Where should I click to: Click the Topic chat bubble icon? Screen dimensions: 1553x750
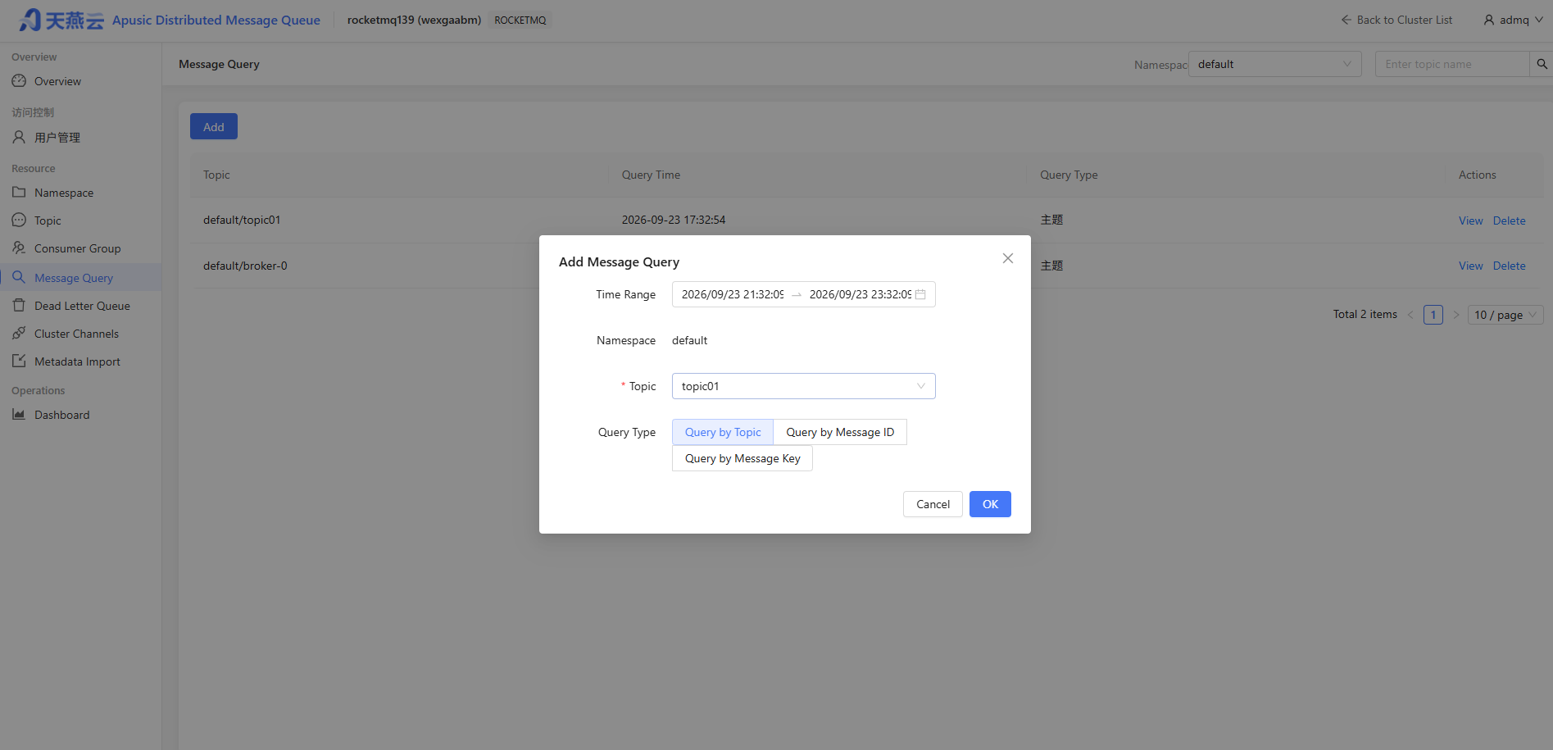[x=19, y=220]
